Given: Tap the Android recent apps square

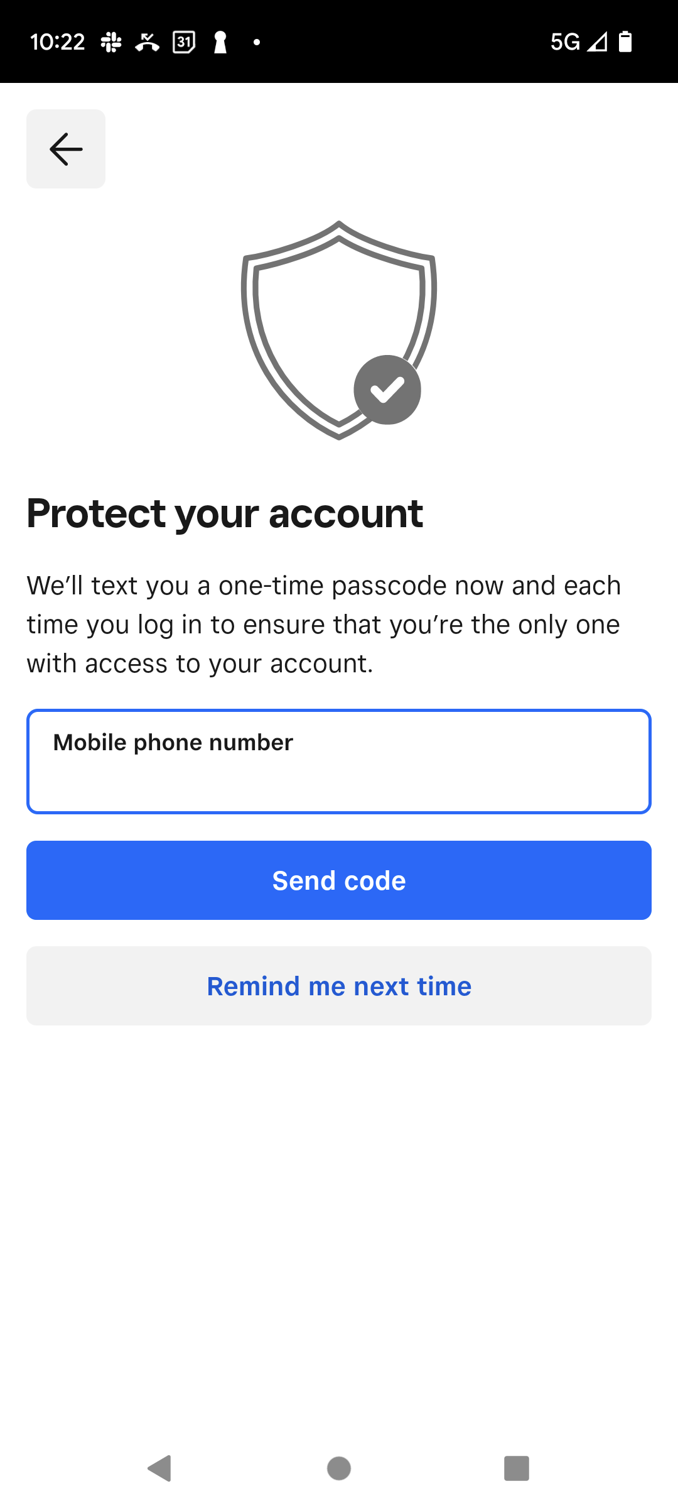Looking at the screenshot, I should tap(517, 1468).
